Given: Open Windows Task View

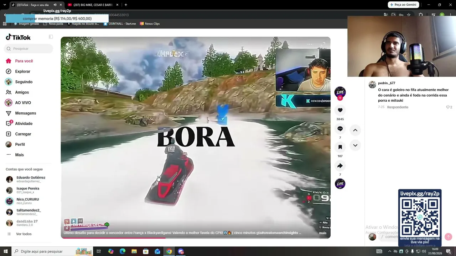Looking at the screenshot, I should click(99, 251).
